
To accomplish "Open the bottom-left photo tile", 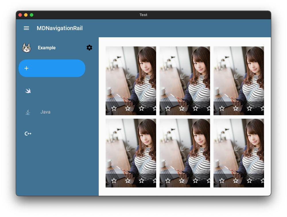I will [x=131, y=153].
